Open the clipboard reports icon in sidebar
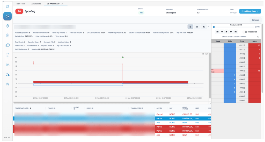 pos(8,35)
